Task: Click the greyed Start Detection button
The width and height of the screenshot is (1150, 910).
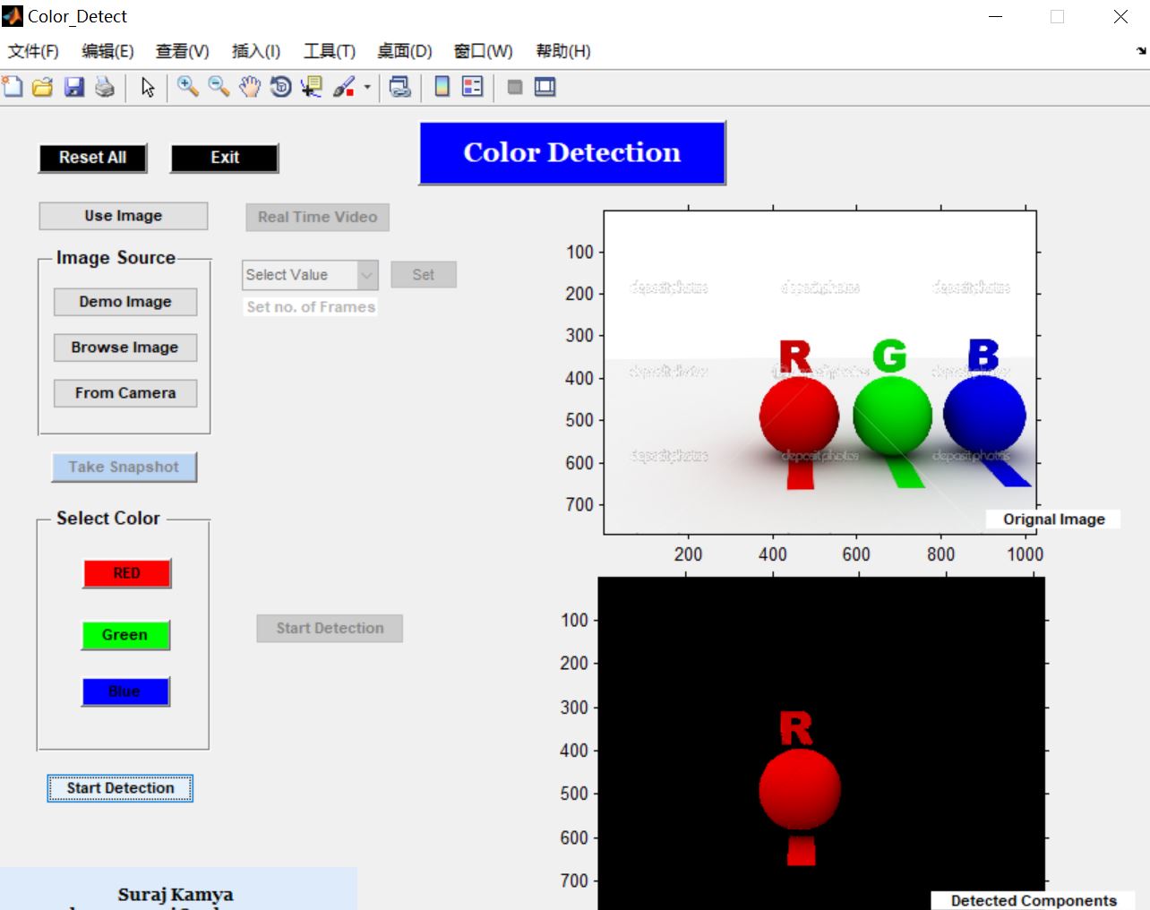Action: (x=330, y=629)
